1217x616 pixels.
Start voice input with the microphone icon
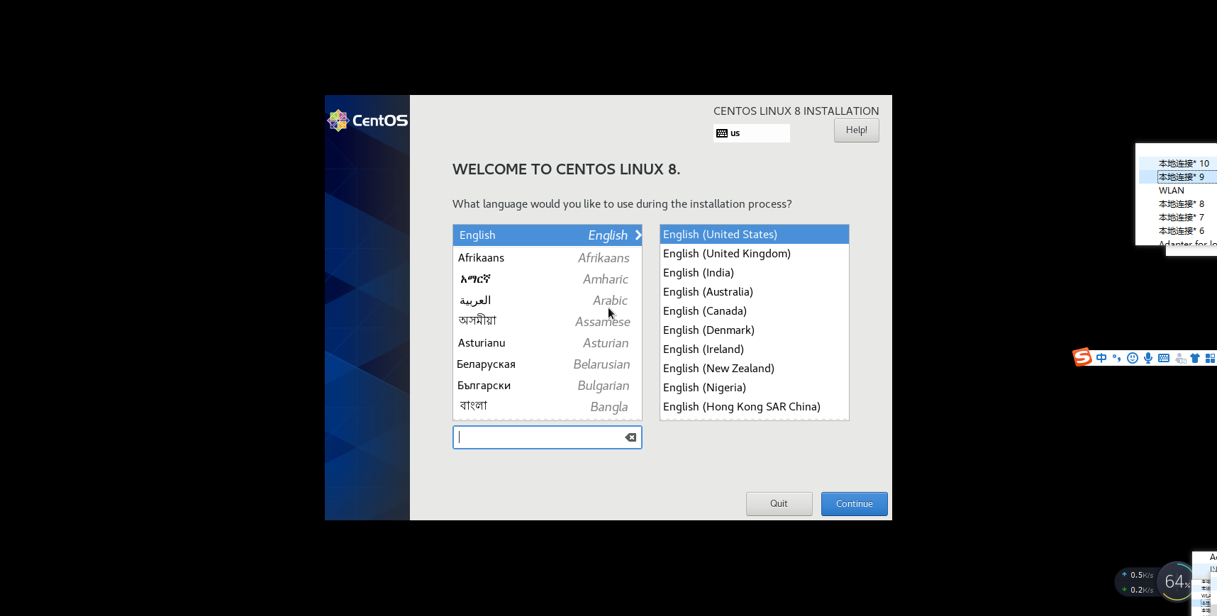(x=1148, y=358)
